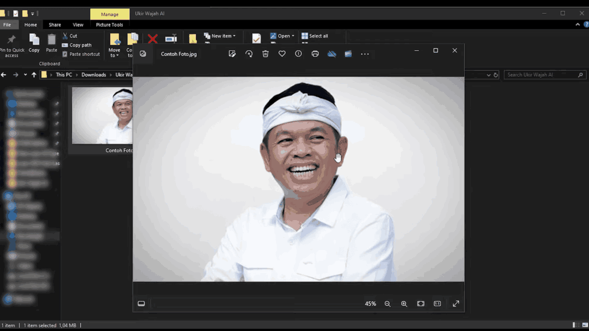Click Select all in Explorer ribbon
Image resolution: width=589 pixels, height=331 pixels.
click(x=315, y=36)
